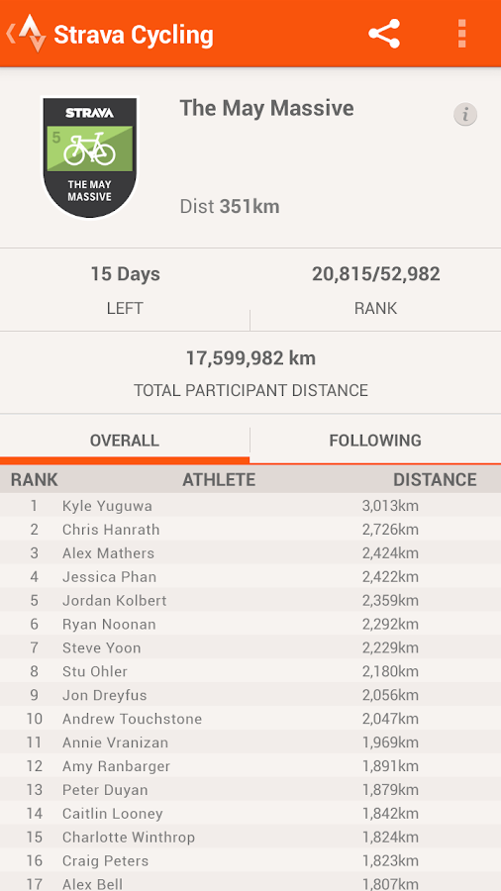Open the three-dot overflow menu
Screen dimensions: 501x891
(x=461, y=34)
